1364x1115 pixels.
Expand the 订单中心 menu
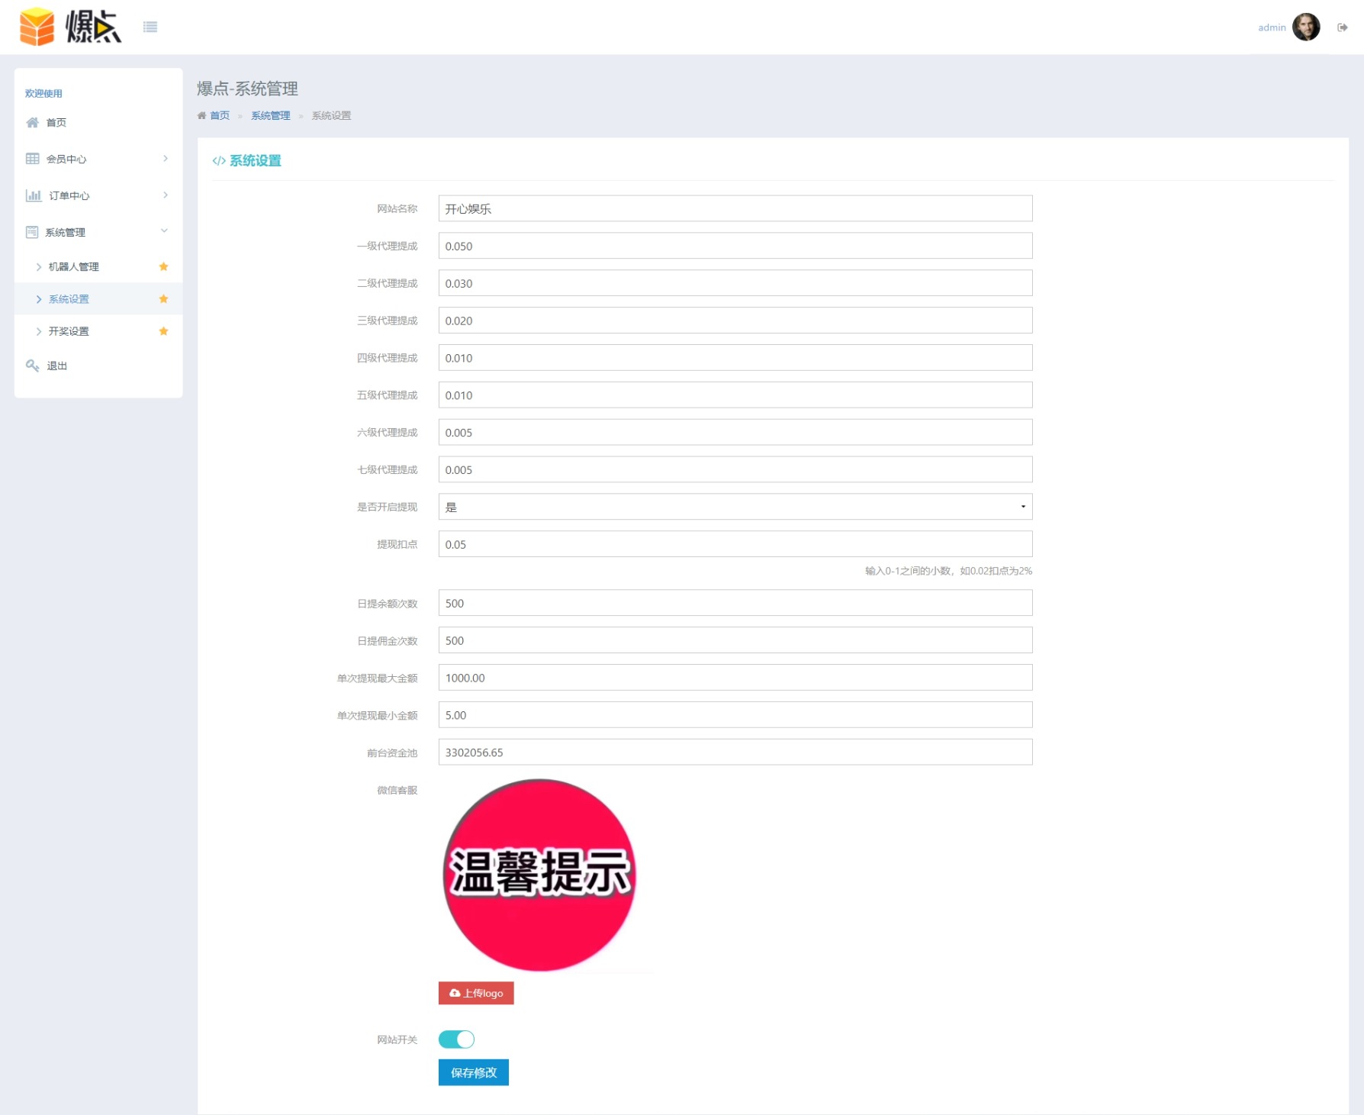click(x=98, y=195)
